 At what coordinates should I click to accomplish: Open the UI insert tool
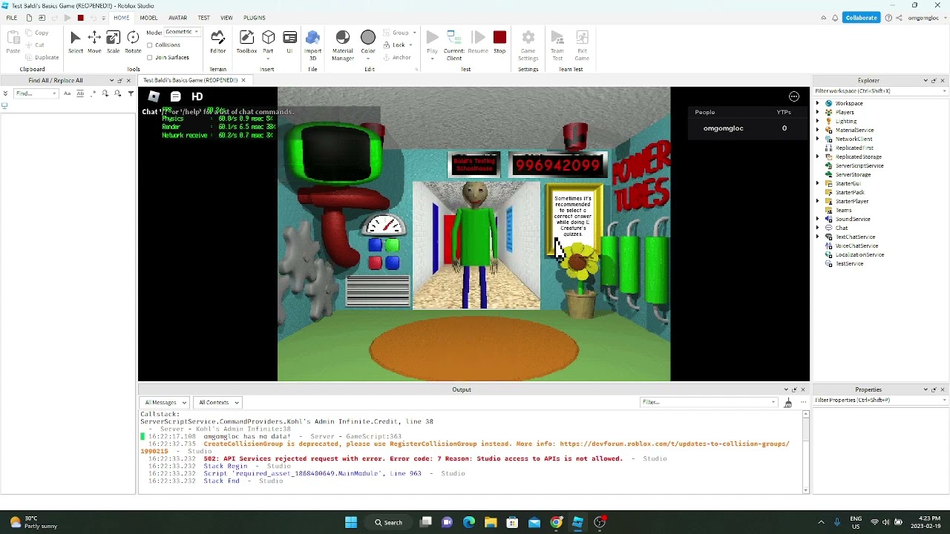289,42
